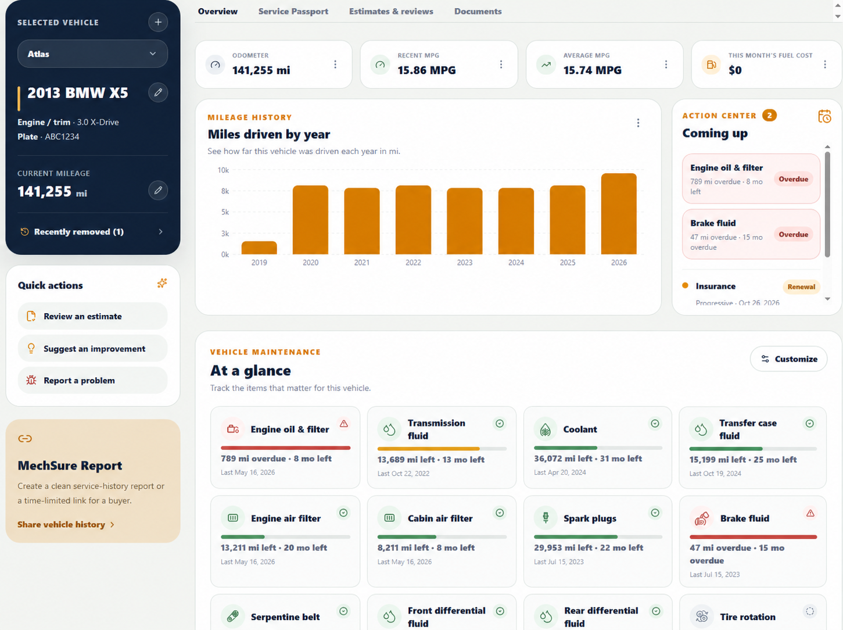Viewport: 843px width, 630px height.
Task: Click Suggest an improvement button
Action: click(x=93, y=349)
